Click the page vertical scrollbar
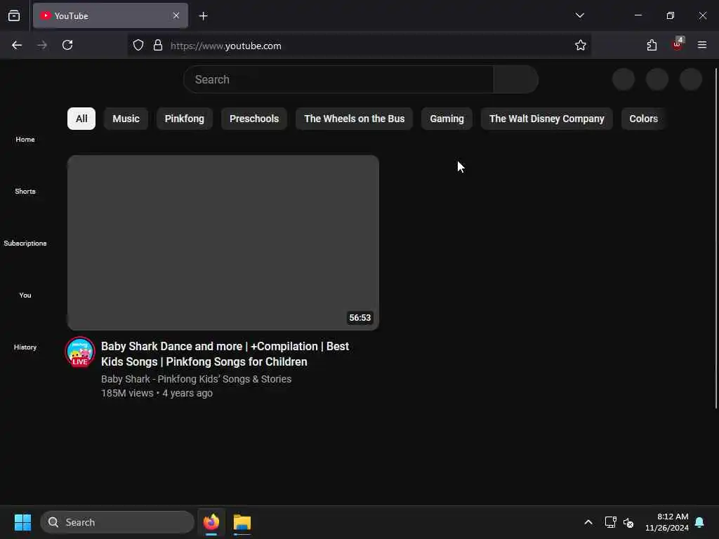 715,239
